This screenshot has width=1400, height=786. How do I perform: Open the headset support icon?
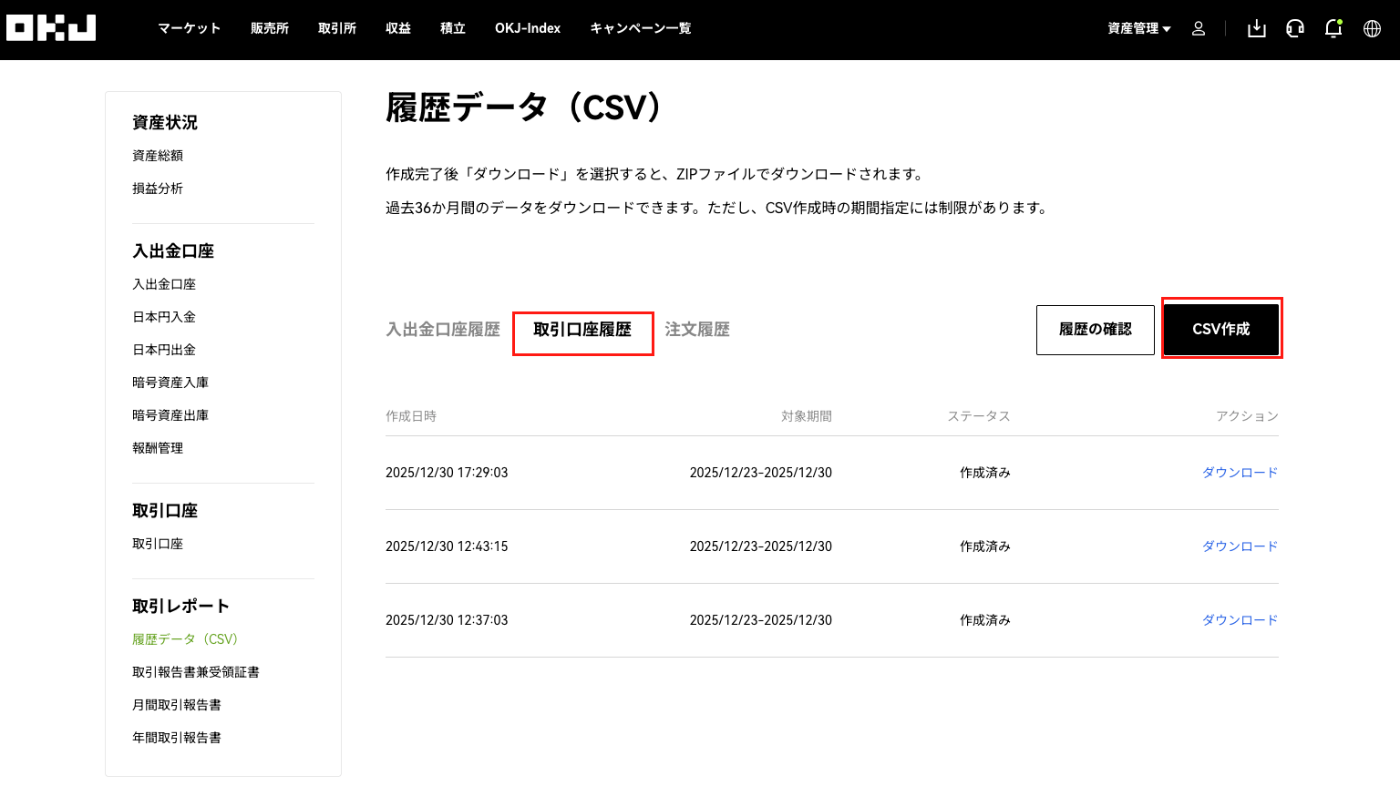pos(1295,28)
